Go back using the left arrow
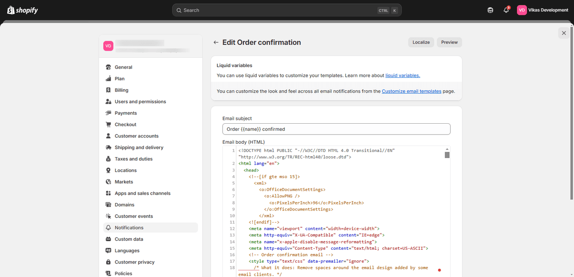The image size is (574, 277). [216, 43]
